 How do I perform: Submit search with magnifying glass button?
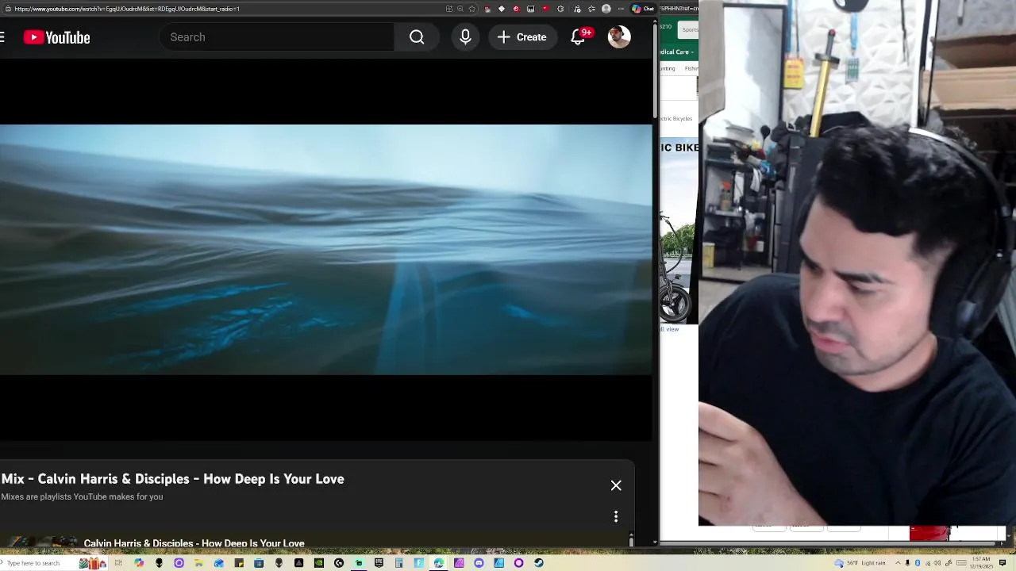pos(417,37)
